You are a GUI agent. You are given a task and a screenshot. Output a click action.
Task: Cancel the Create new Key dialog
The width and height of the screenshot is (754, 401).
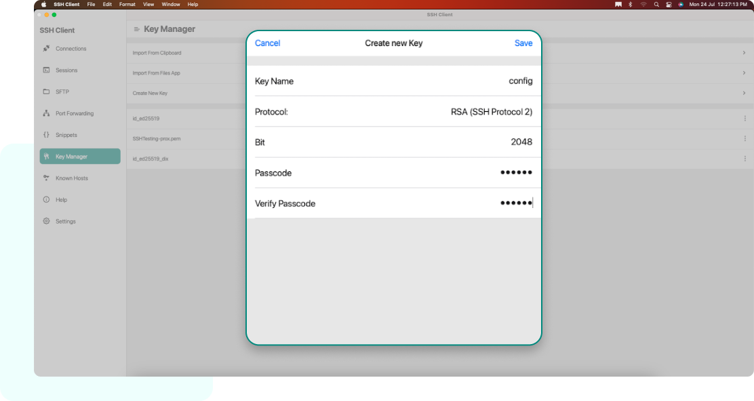[267, 43]
